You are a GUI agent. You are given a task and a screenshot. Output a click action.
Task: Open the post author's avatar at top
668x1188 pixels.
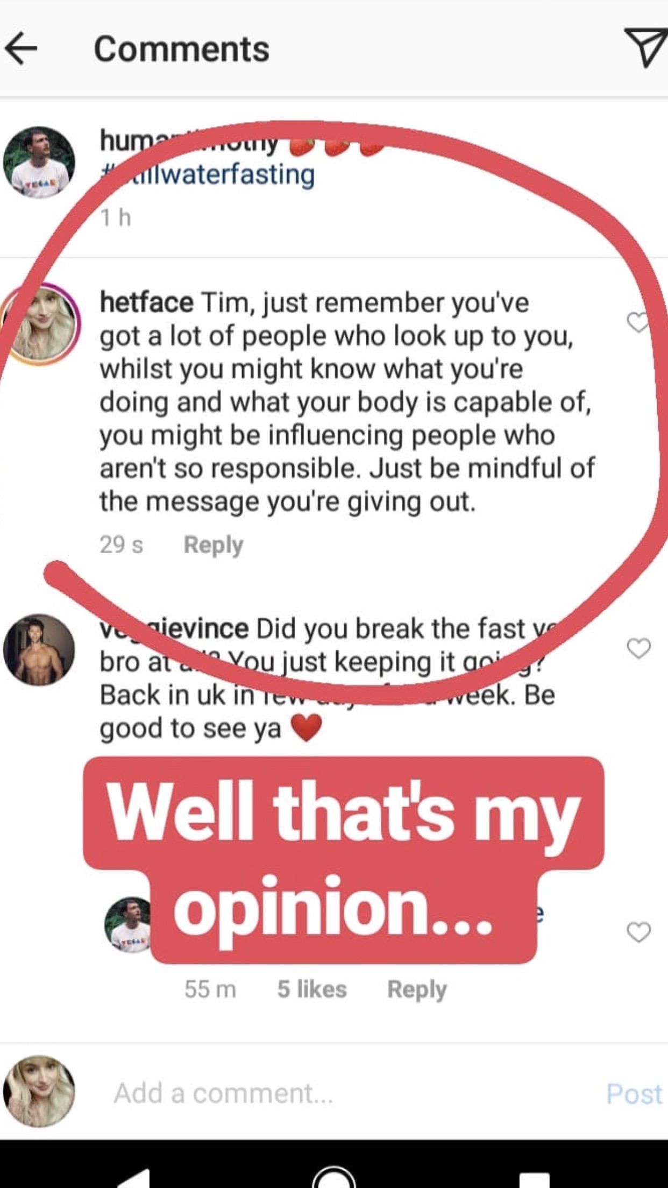tap(39, 162)
